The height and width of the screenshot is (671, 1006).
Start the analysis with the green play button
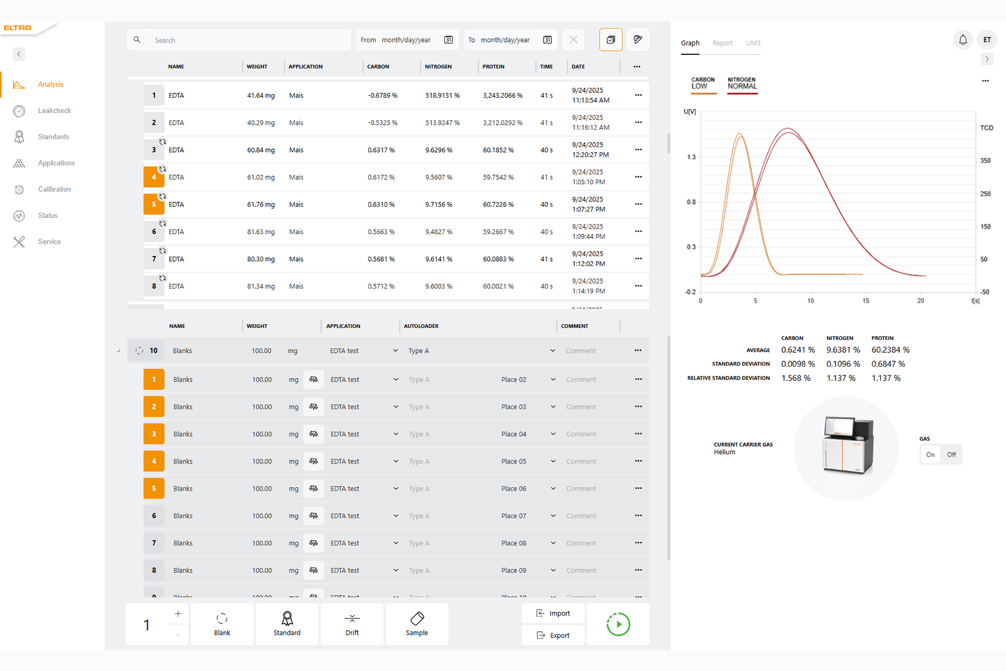(x=618, y=624)
